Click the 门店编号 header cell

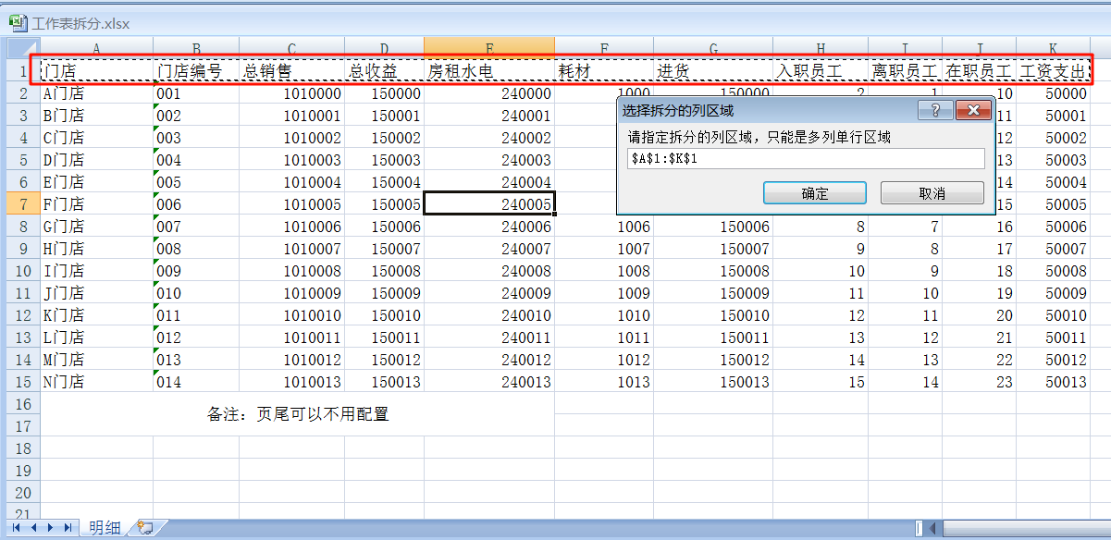[x=196, y=71]
